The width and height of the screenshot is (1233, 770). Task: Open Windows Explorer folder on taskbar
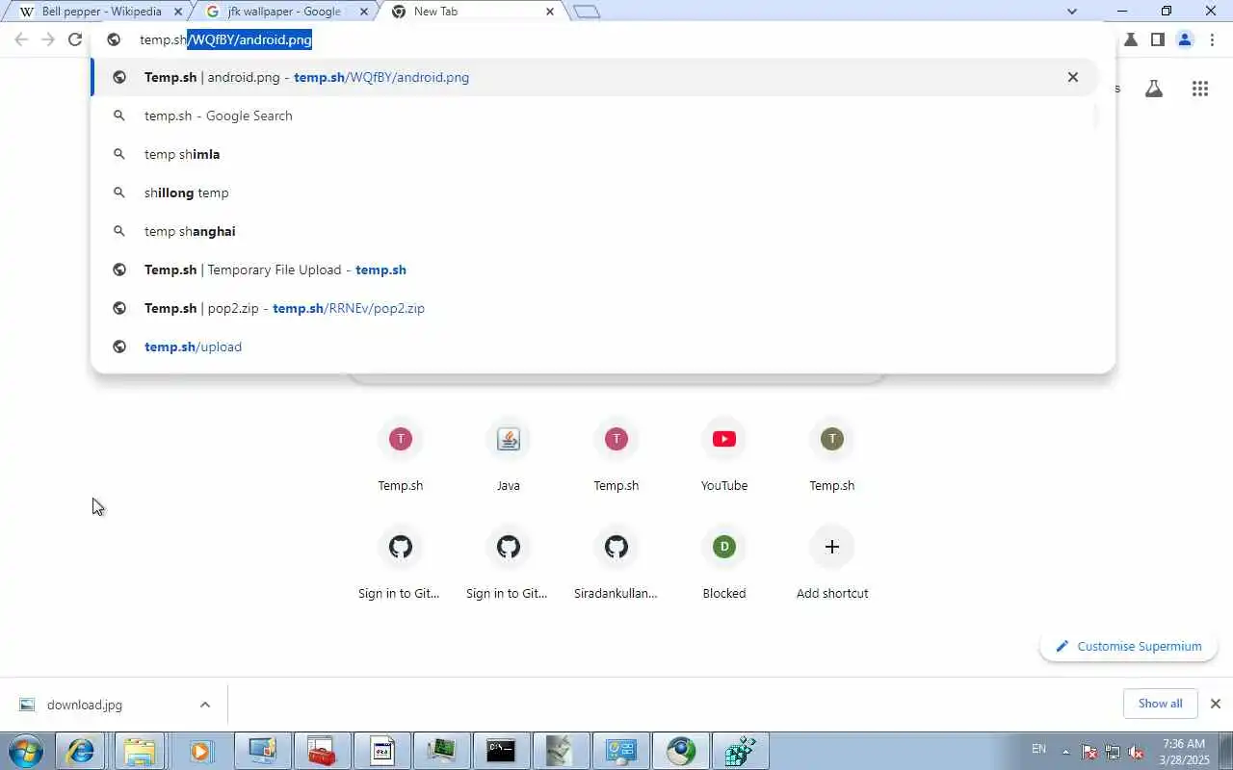point(140,751)
